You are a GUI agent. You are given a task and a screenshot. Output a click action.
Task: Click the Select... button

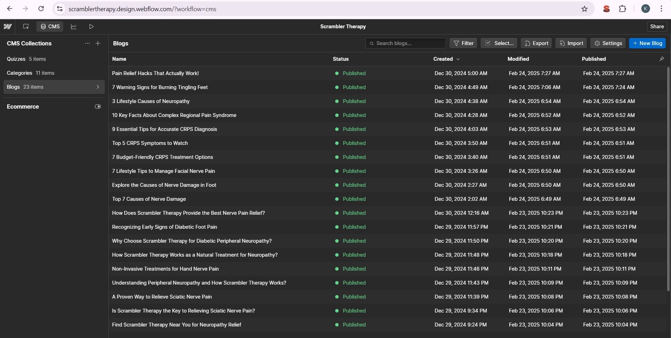499,43
